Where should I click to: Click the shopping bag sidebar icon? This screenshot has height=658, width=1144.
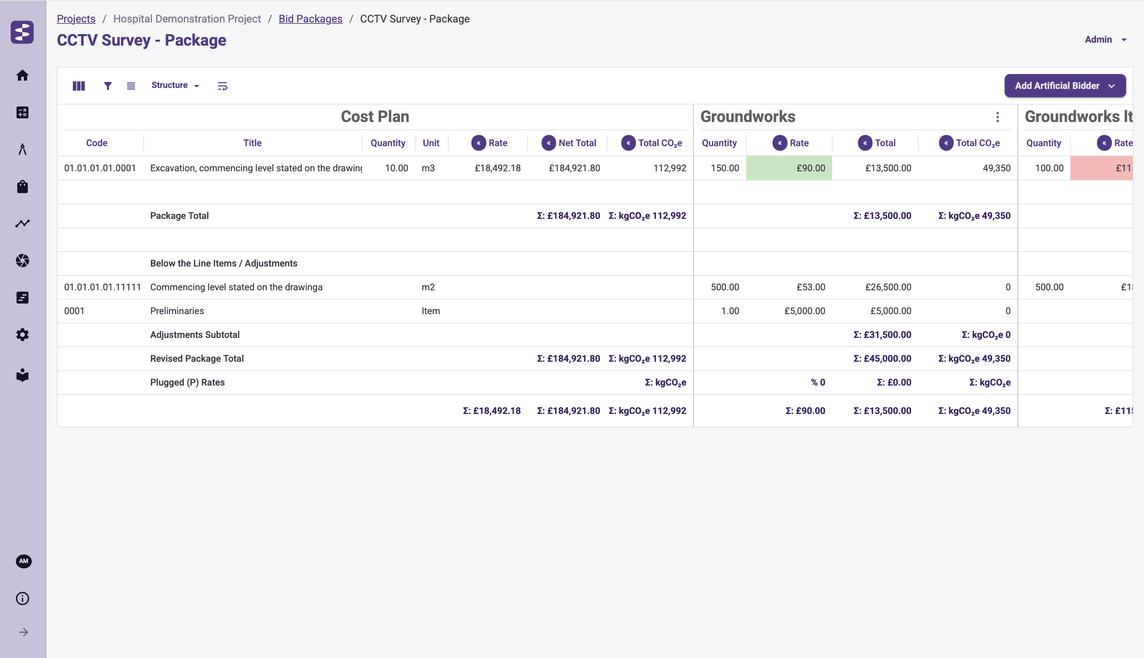[x=22, y=186]
